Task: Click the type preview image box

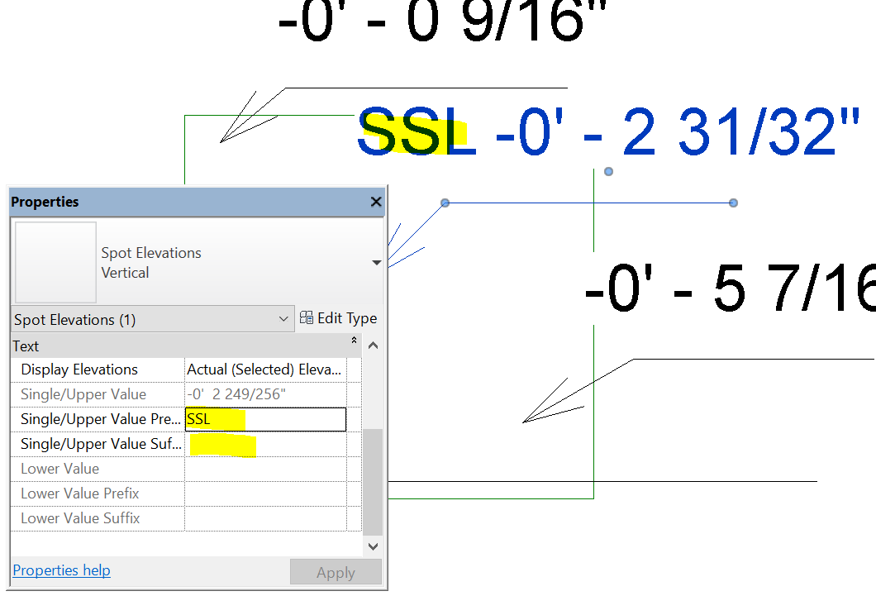Action: 55,261
